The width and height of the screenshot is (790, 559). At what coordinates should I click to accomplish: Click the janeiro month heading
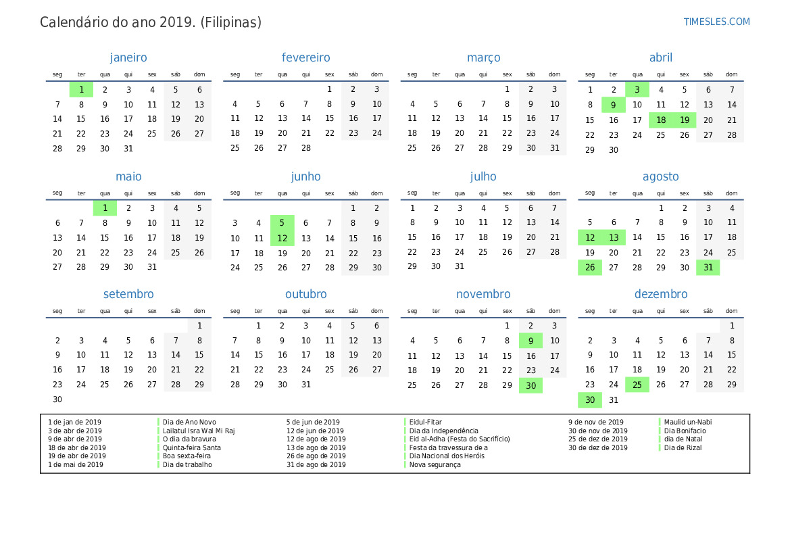pos(128,58)
